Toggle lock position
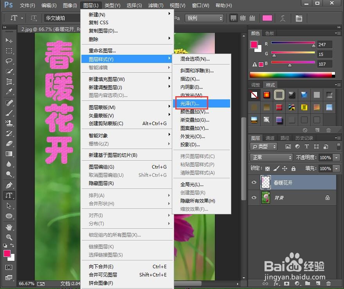344x289 pixels. (x=285, y=169)
